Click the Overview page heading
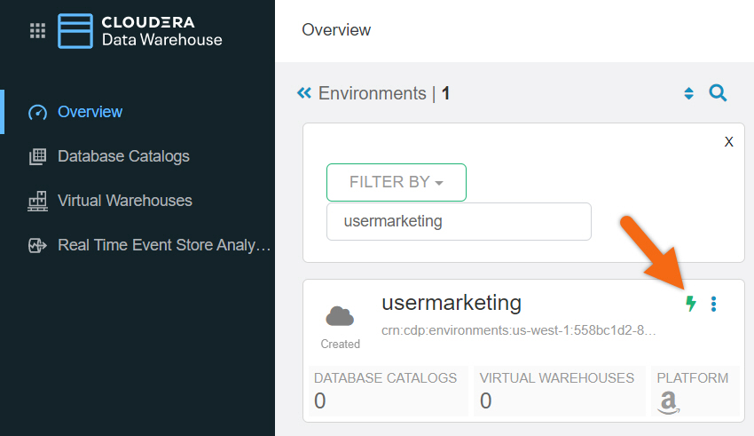This screenshot has height=436, width=754. (336, 30)
